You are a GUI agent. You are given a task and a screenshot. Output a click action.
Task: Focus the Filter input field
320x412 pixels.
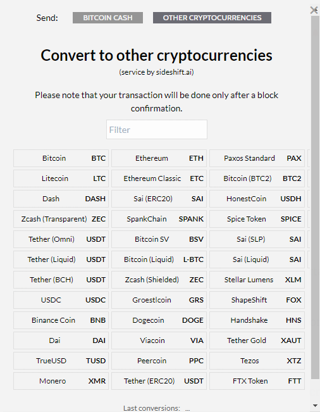[157, 130]
